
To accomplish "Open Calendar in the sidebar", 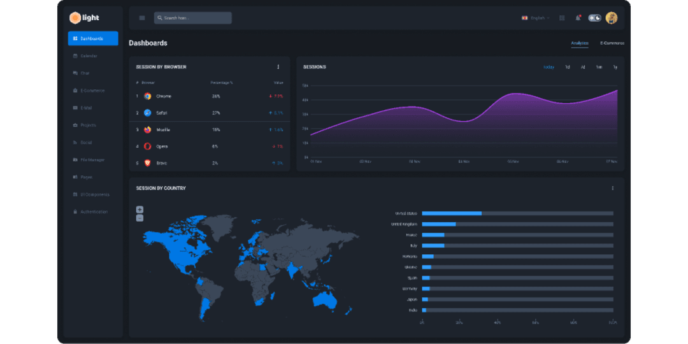I will (x=89, y=56).
